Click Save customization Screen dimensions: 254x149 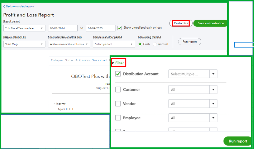(210, 23)
